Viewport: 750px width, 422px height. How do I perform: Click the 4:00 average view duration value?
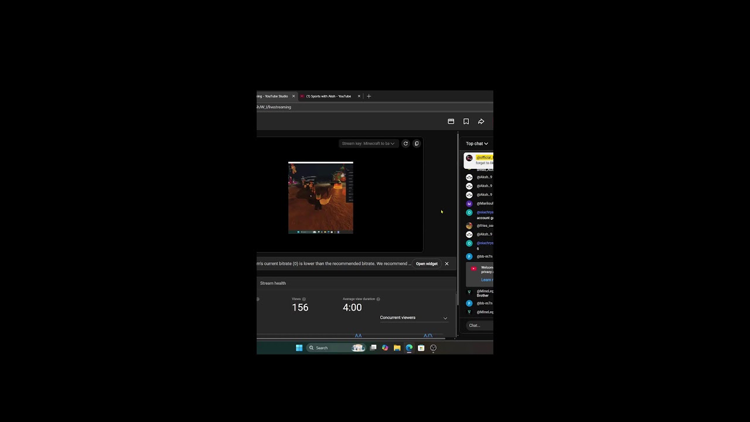(352, 308)
